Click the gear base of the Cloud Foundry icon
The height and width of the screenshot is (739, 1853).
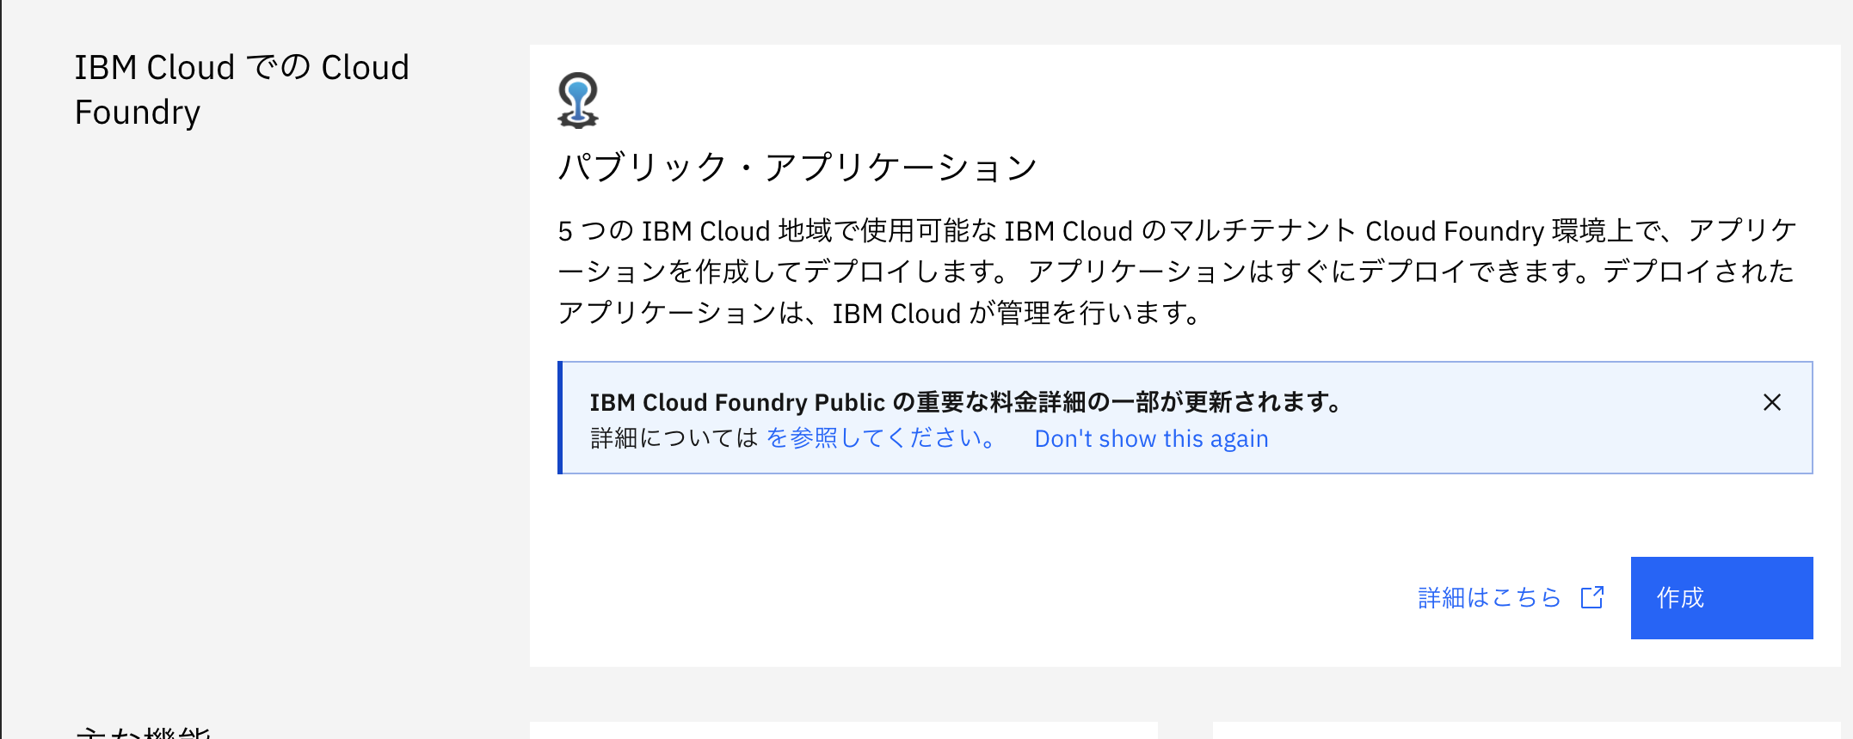point(579,119)
